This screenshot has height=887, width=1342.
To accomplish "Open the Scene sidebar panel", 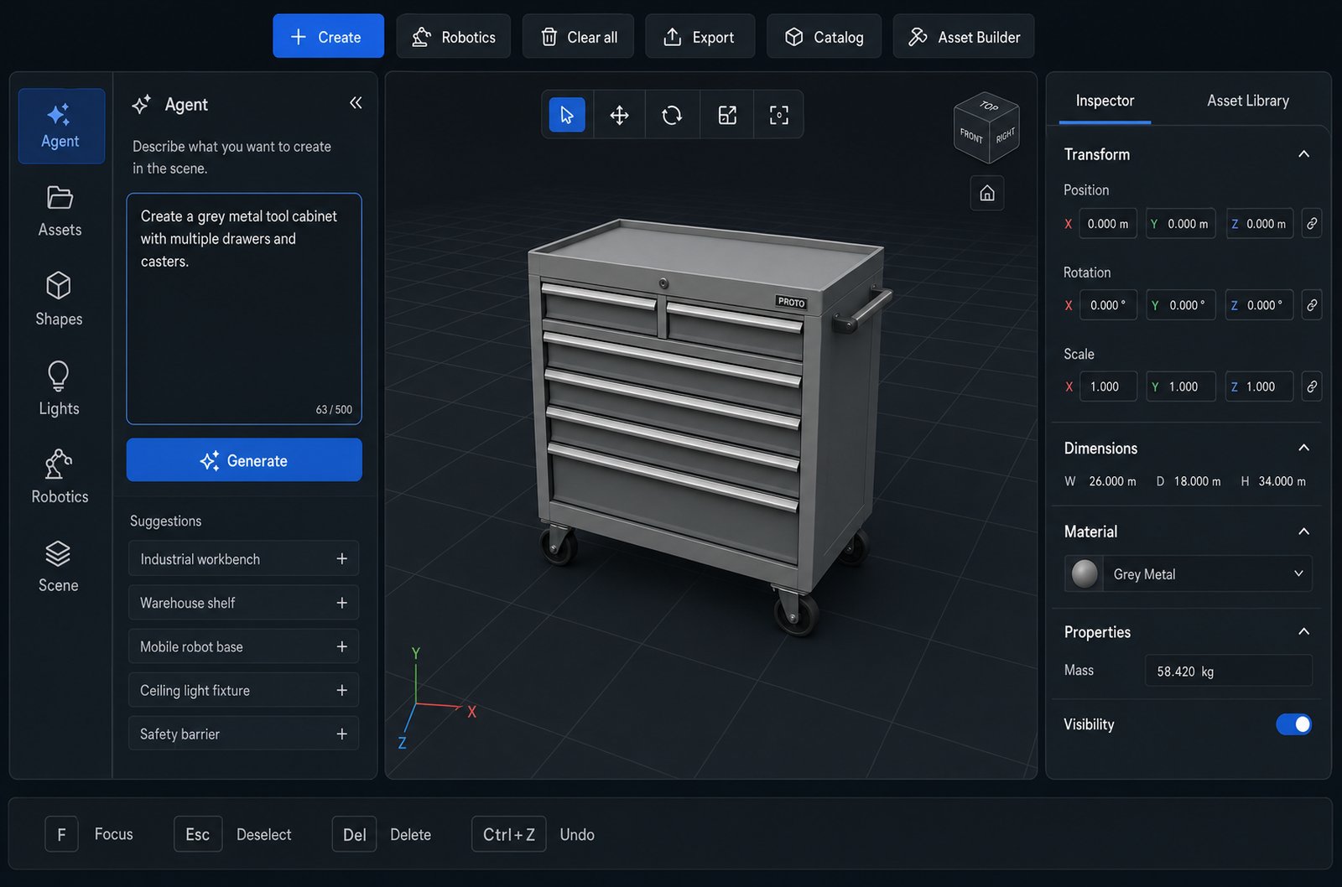I will coord(60,567).
